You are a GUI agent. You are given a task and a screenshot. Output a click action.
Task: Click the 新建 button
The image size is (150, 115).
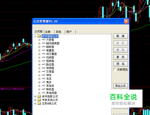(121, 36)
